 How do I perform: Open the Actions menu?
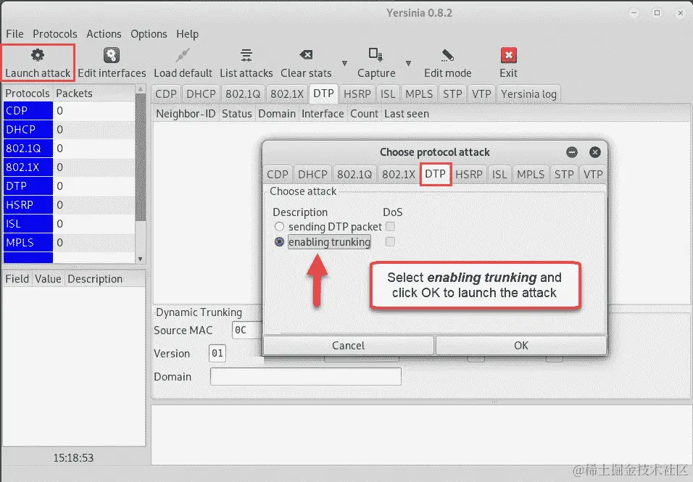point(104,34)
